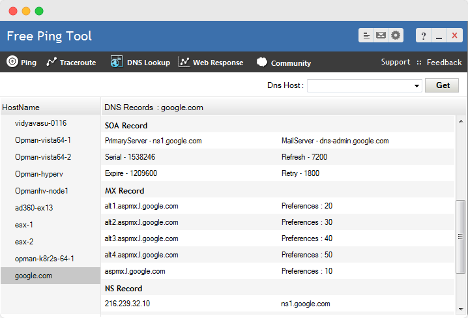Click the DNS records vertical scrollbar thumb
The image size is (468, 318).
coord(461,236)
